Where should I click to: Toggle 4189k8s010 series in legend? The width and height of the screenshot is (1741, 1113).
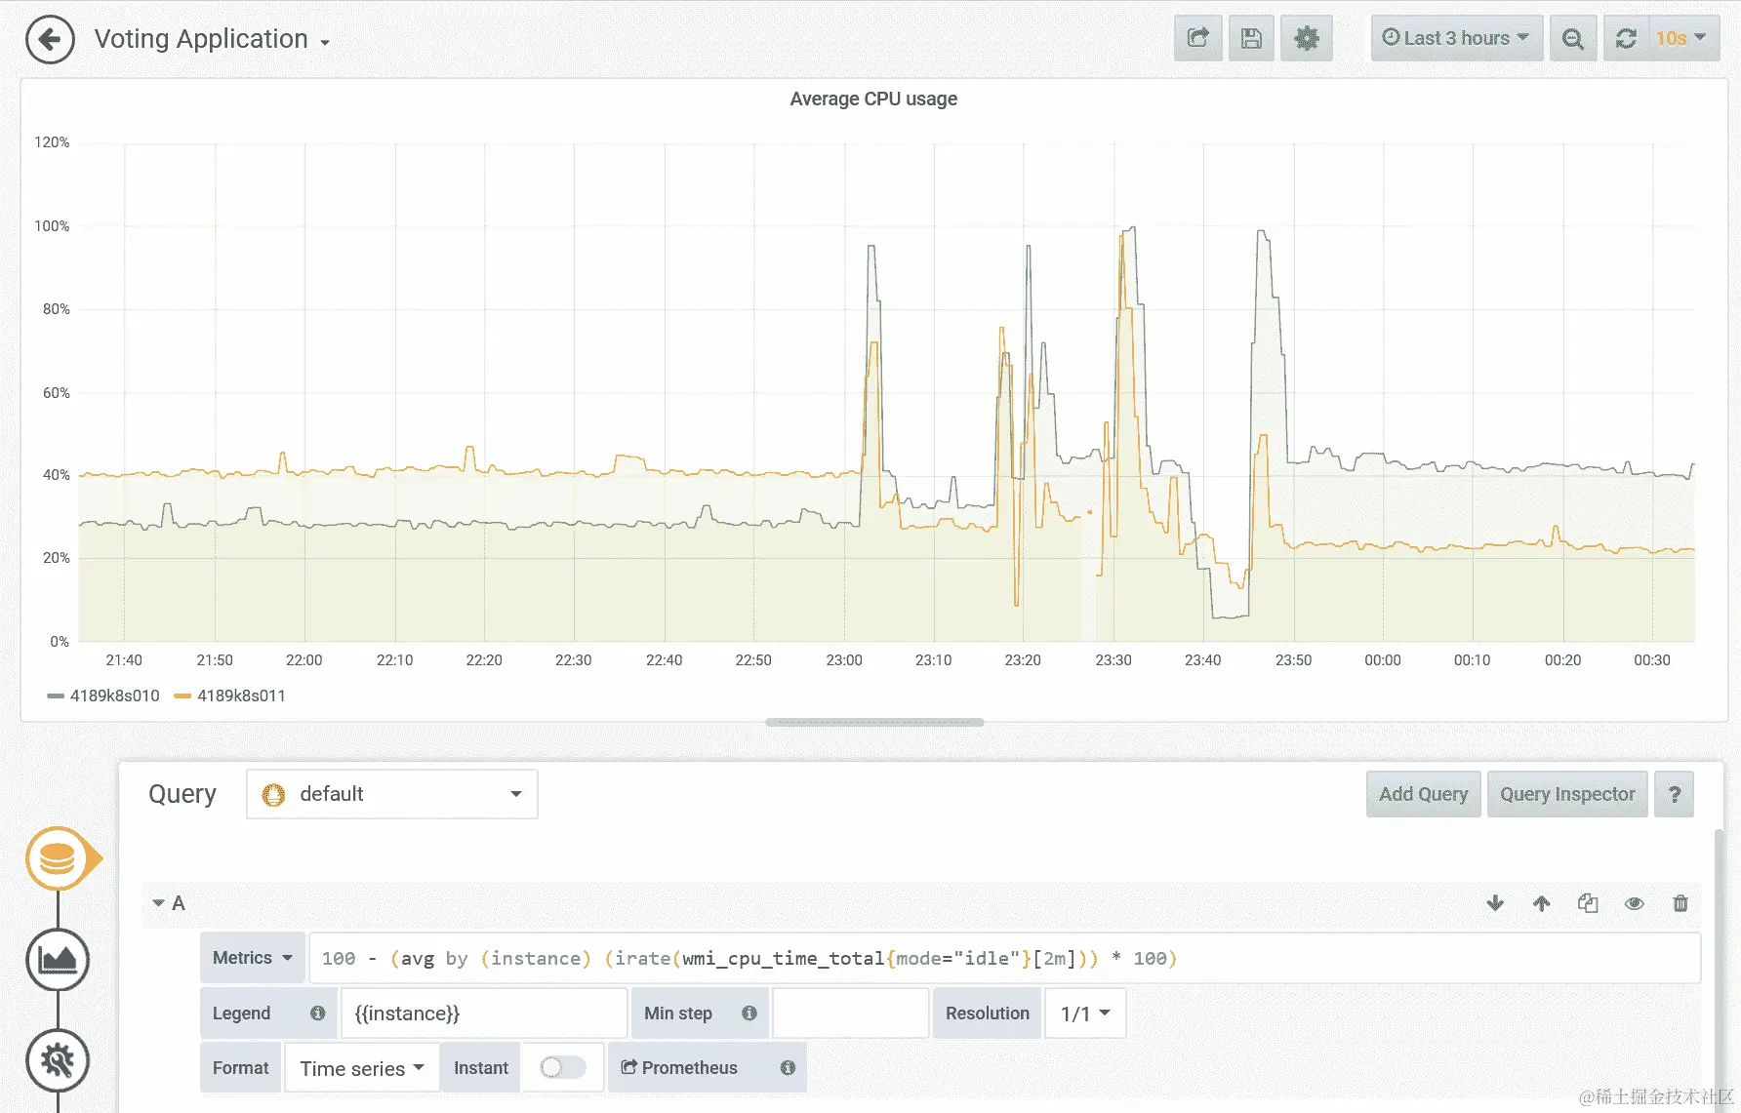[x=103, y=696]
